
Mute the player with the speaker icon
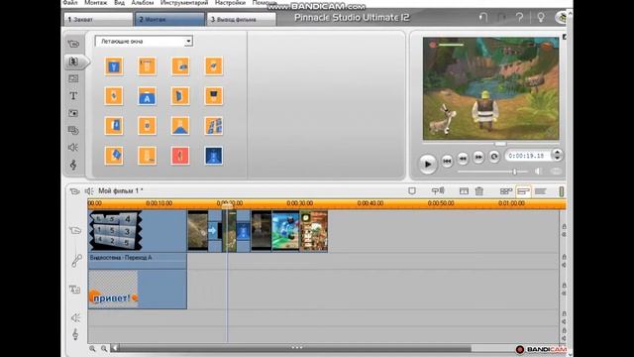(x=538, y=172)
